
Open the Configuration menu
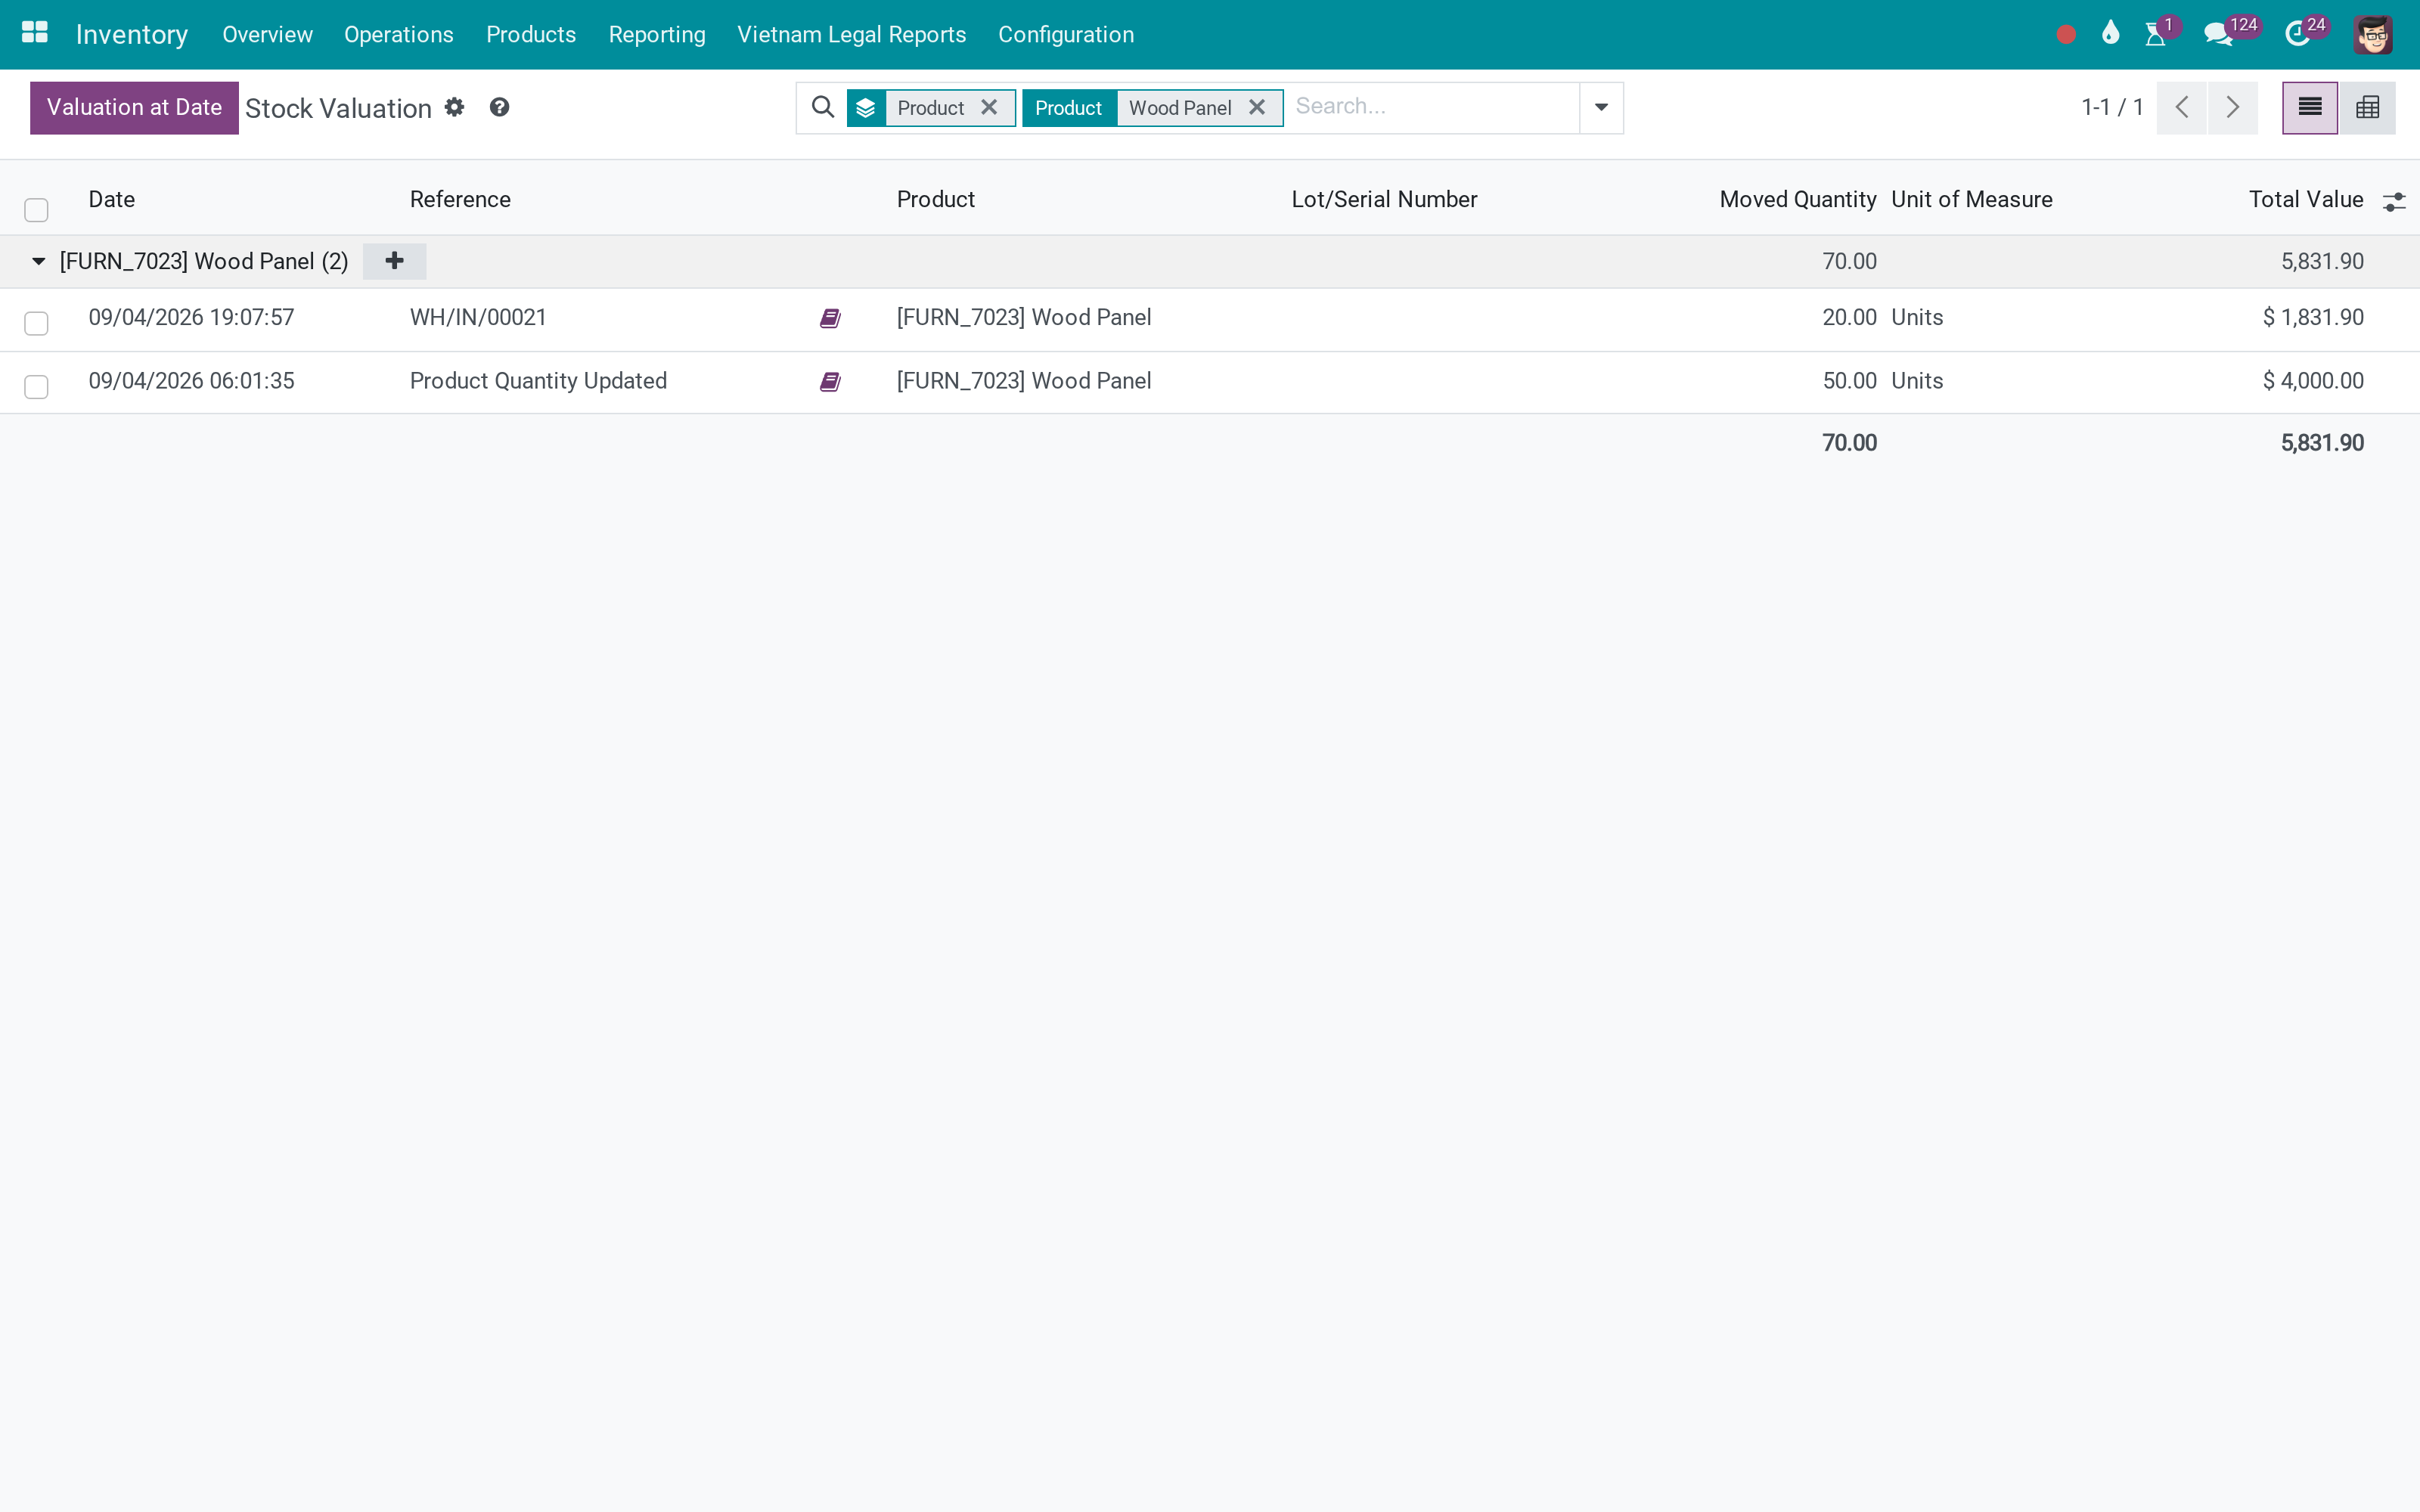click(1066, 35)
